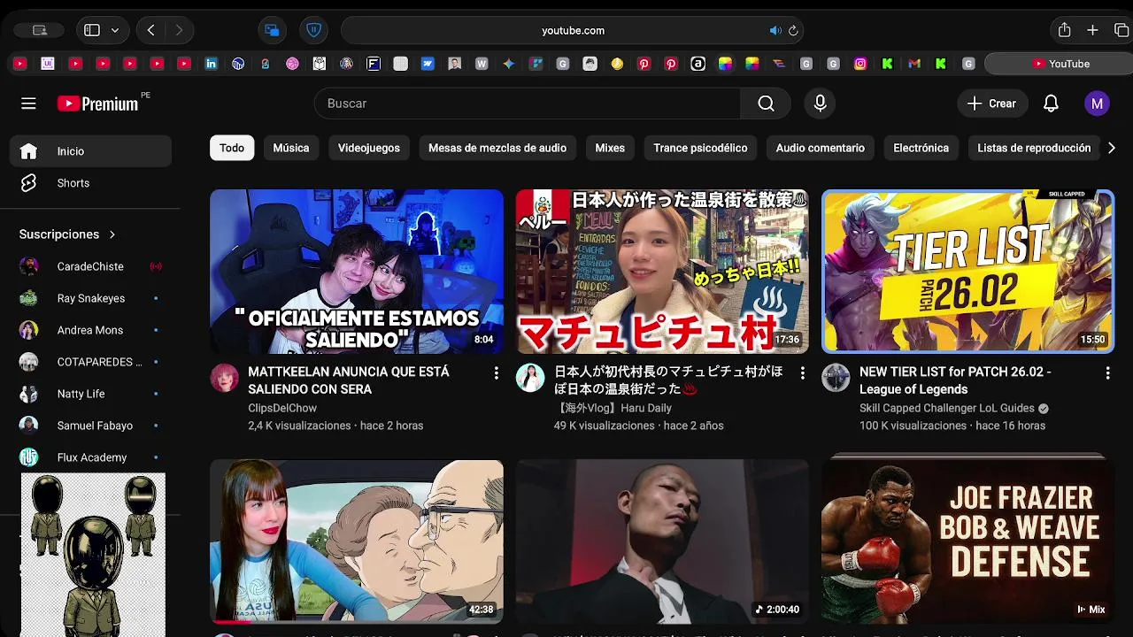Toggle the Safari sidebar
Viewport: 1133px width, 637px height.
(92, 30)
